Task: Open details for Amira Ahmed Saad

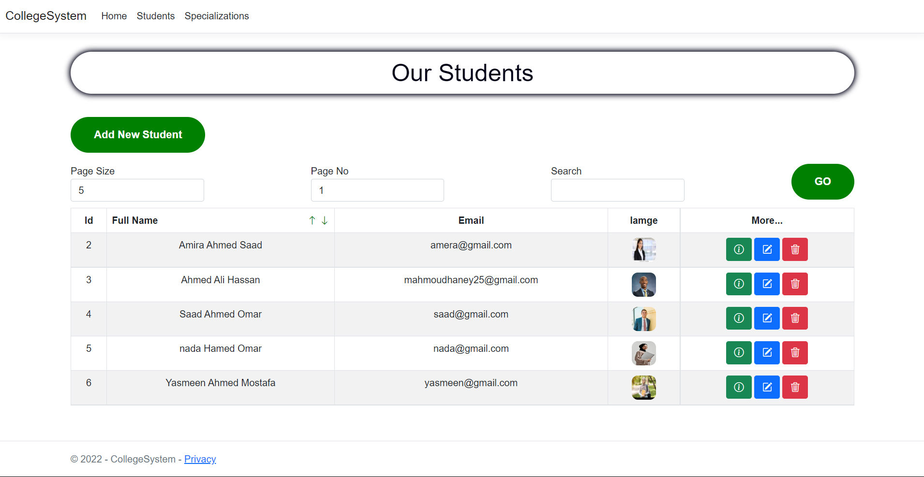Action: pyautogui.click(x=738, y=249)
